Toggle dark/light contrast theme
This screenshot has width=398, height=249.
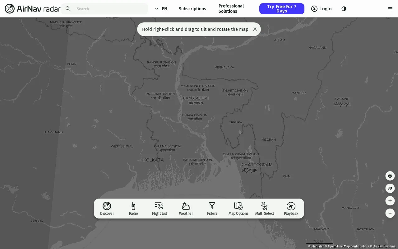pyautogui.click(x=344, y=9)
